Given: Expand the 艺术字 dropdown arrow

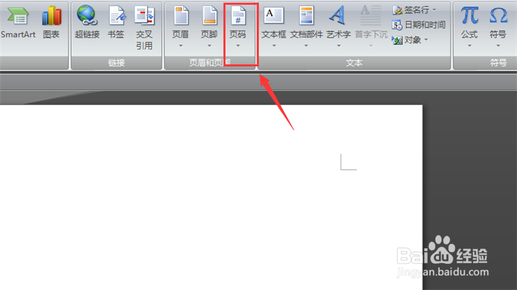Looking at the screenshot, I should click(338, 46).
